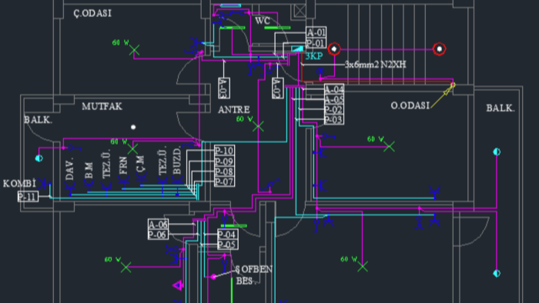Image resolution: width=539 pixels, height=303 pixels.
Task: Select green X lamp symbol in ANTRE
Action: (x=258, y=127)
